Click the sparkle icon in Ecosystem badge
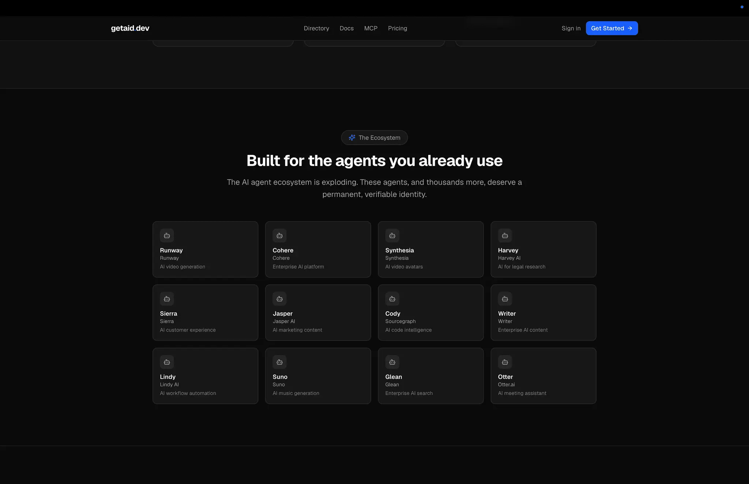The height and width of the screenshot is (484, 749). (x=352, y=137)
